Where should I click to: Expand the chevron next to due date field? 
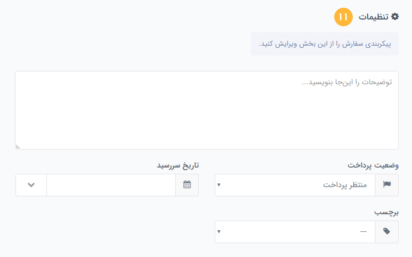pyautogui.click(x=31, y=185)
